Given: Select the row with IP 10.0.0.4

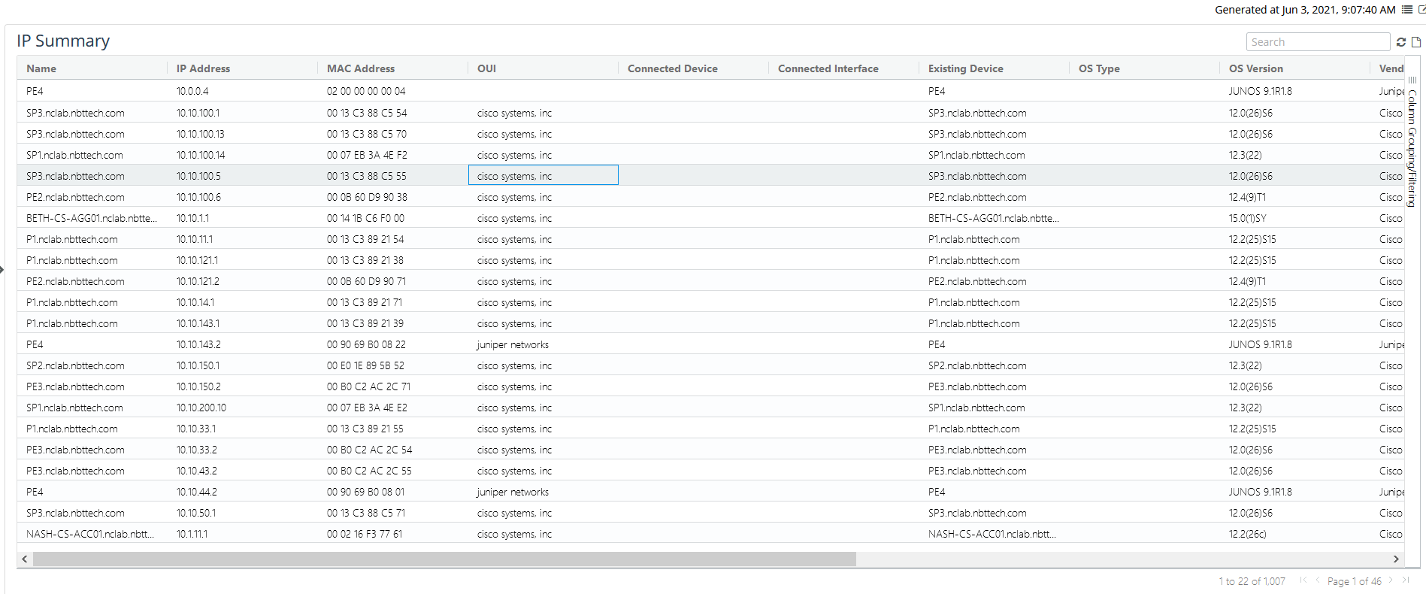Looking at the screenshot, I should pos(192,91).
